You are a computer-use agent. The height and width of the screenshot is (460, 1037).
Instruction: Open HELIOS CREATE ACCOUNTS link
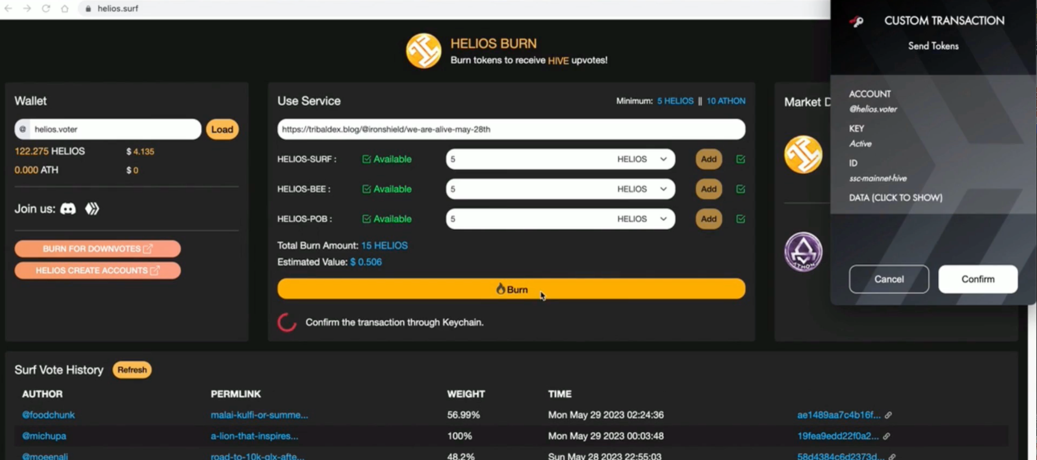tap(98, 271)
